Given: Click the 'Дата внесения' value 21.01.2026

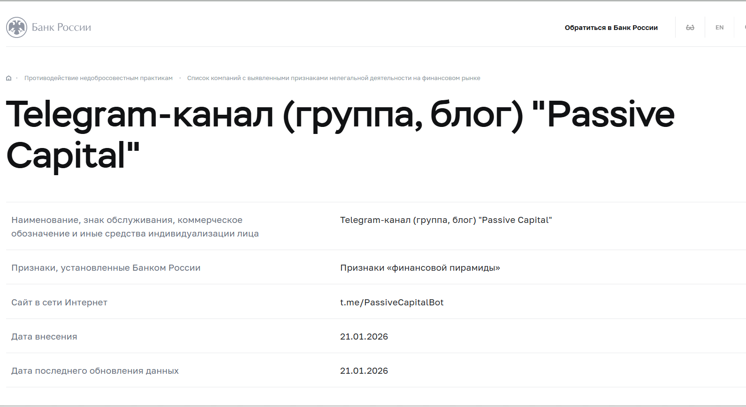Looking at the screenshot, I should 364,337.
